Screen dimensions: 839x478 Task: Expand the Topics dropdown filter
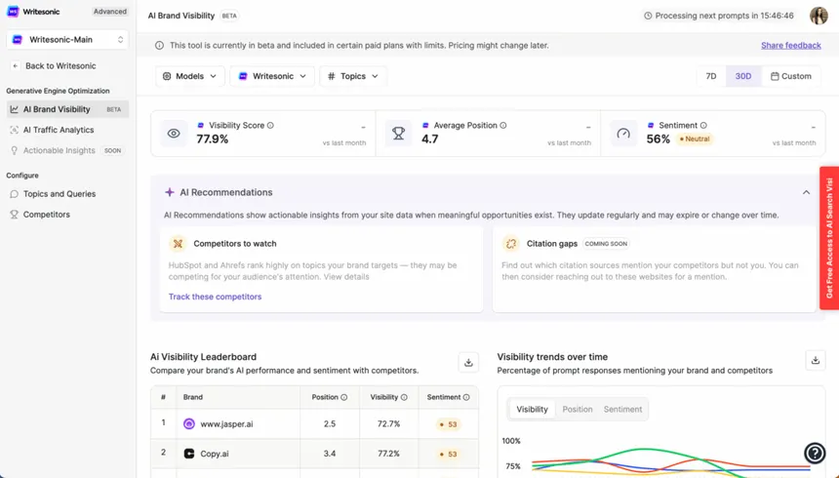[x=353, y=76]
